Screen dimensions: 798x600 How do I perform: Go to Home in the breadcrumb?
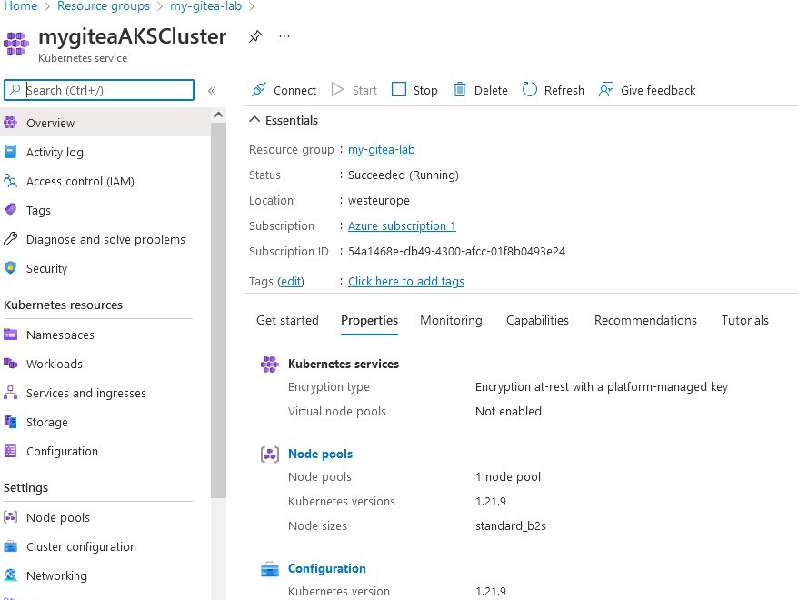[20, 6]
